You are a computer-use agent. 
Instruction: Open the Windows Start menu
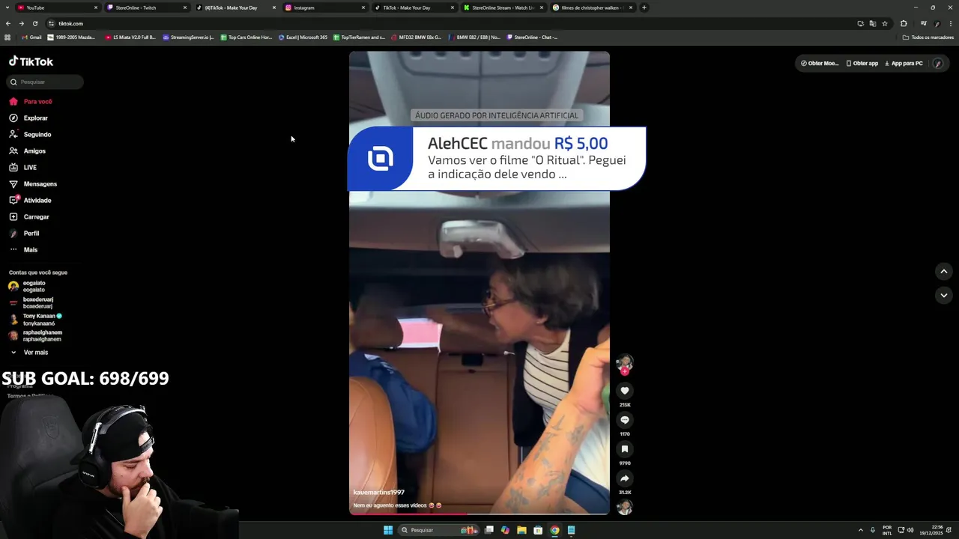(x=388, y=530)
